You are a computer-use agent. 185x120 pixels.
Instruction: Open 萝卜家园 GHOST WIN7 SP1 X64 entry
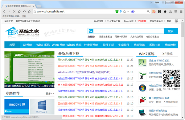point(90,85)
